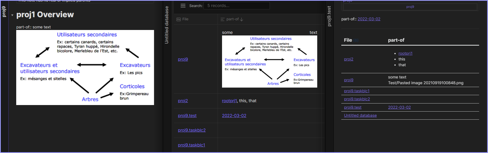Screen dimensions: 488x153
Task: Click the dataview File column header
Action: coord(348,40)
